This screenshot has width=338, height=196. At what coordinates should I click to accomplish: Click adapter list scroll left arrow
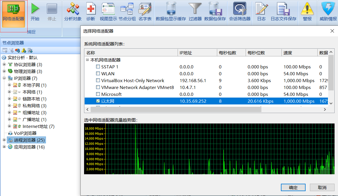click(87, 109)
